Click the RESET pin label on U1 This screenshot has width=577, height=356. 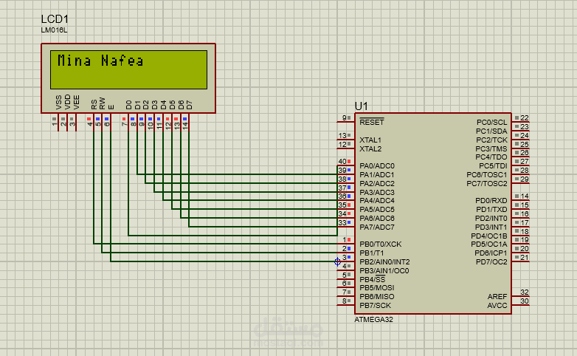point(372,122)
